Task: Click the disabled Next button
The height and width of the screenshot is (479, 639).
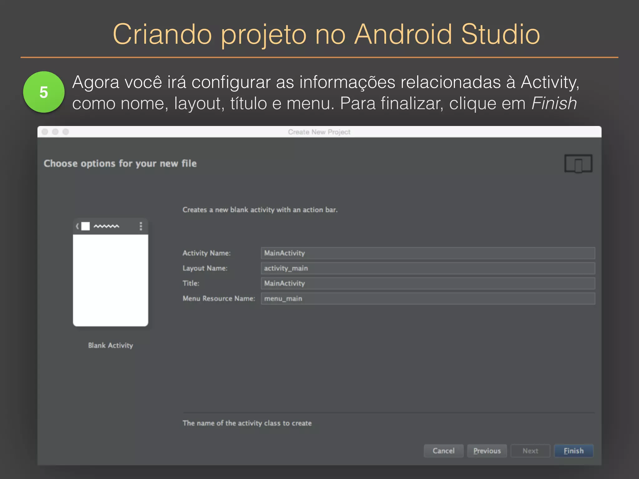Action: 530,451
